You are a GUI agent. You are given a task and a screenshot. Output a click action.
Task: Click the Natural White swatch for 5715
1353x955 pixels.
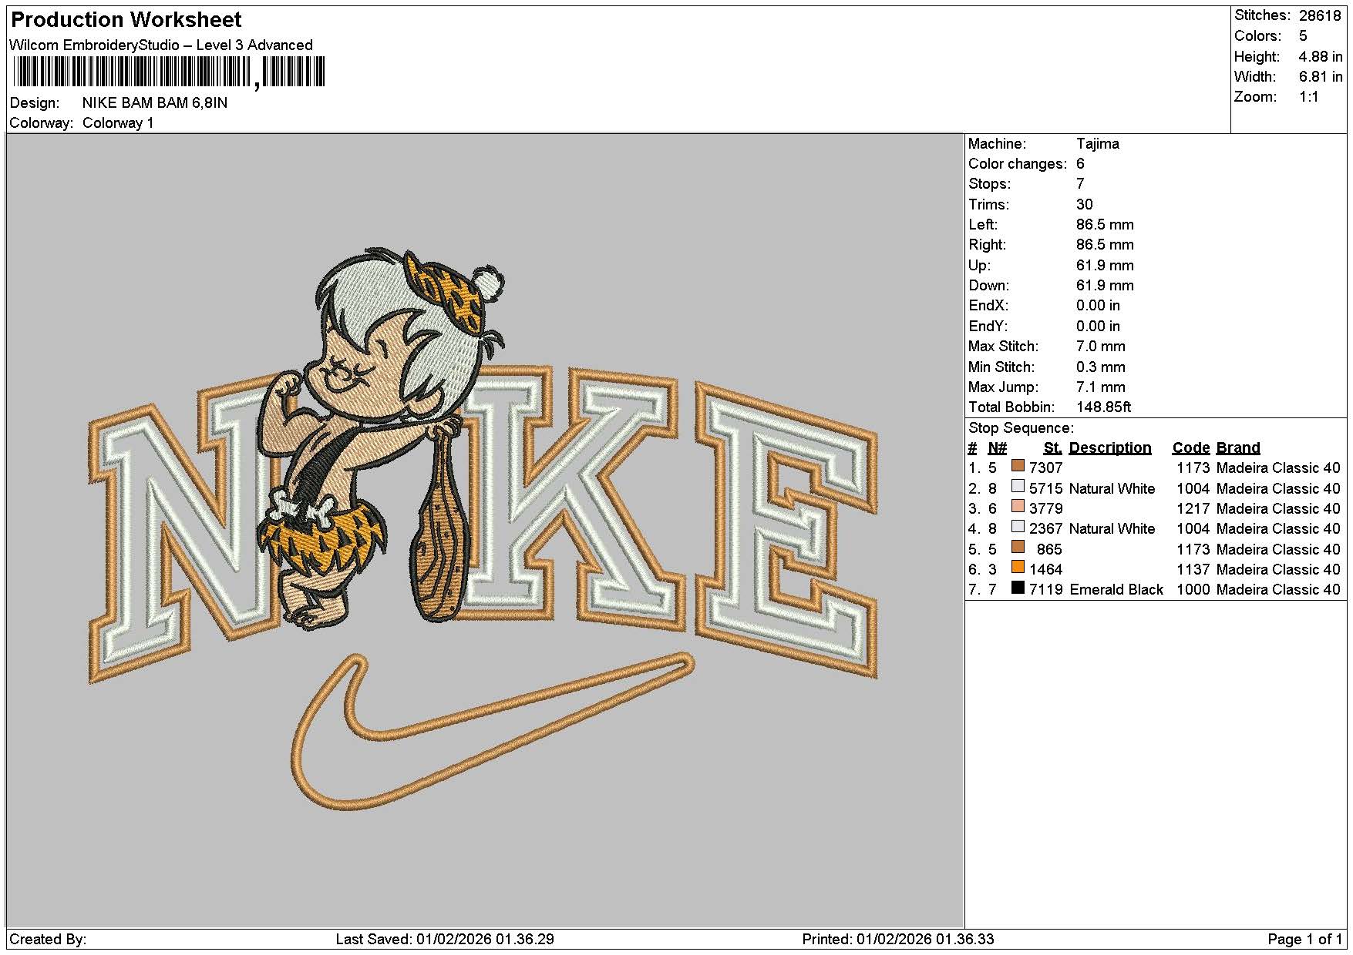point(1018,487)
